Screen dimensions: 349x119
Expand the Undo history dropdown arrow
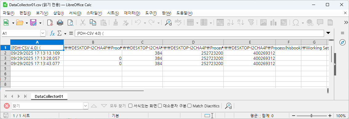click(x=145, y=23)
